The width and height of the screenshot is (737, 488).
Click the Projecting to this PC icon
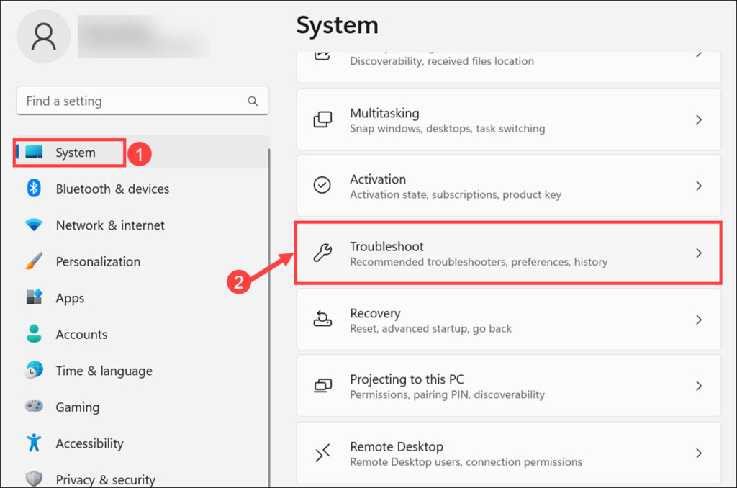click(322, 386)
